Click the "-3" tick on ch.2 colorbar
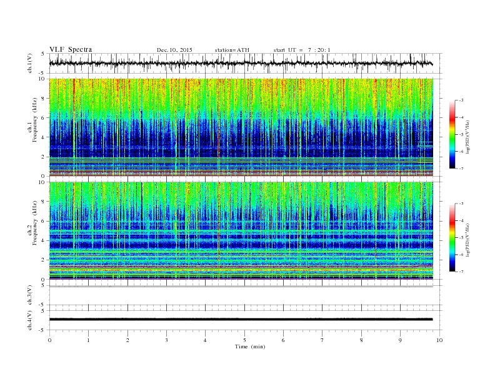Viewport: 495px width, 382px height. tap(461, 203)
